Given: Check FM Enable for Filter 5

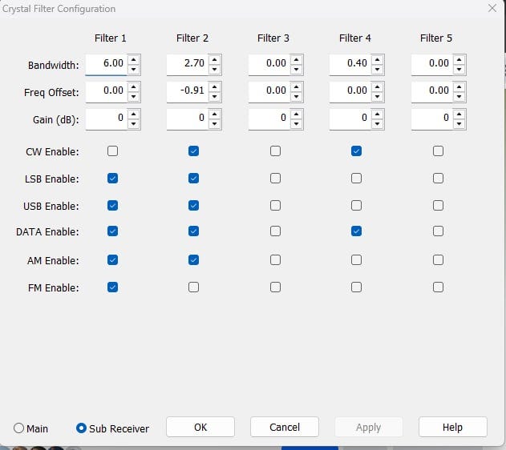Looking at the screenshot, I should coord(438,287).
